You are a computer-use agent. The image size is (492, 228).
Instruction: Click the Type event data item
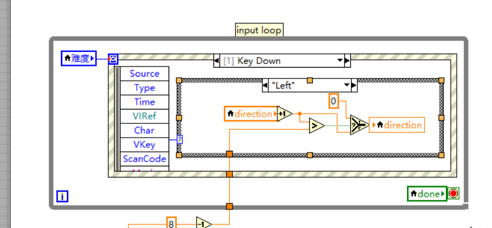(144, 88)
